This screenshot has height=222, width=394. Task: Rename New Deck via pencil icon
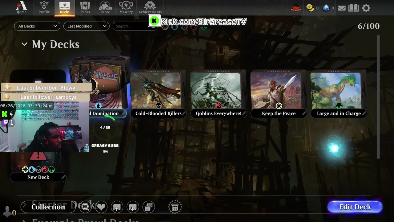pyautogui.click(x=63, y=177)
